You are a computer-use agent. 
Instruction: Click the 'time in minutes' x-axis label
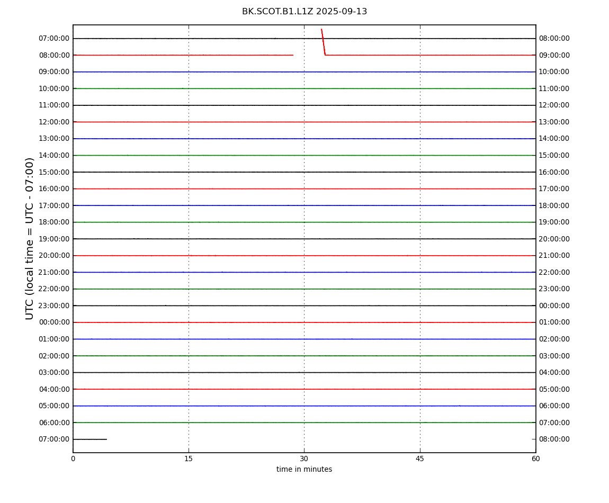point(304,469)
